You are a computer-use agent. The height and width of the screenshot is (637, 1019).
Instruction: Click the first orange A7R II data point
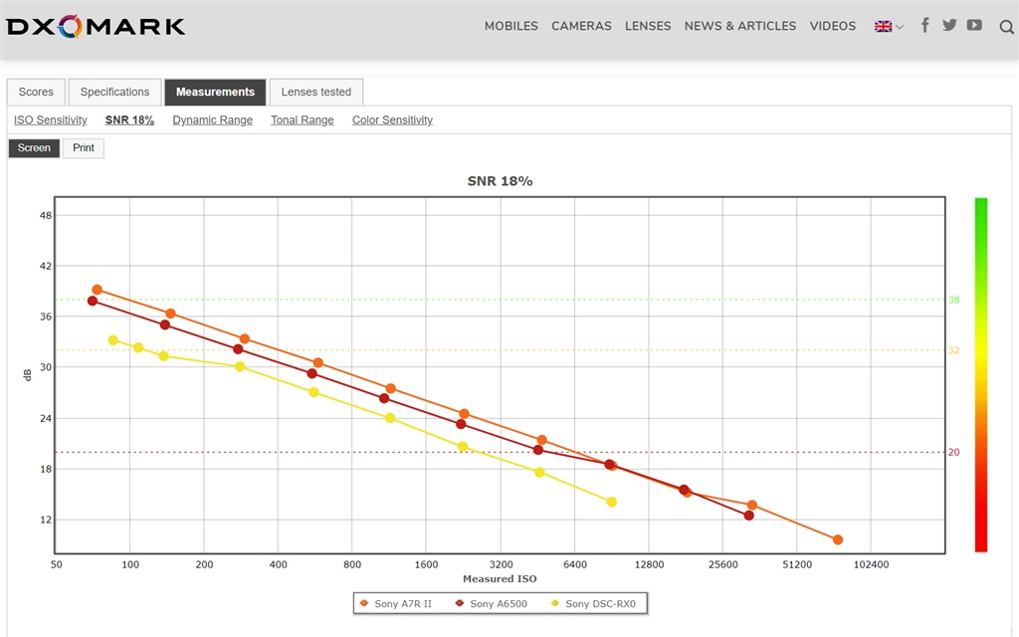pos(97,290)
